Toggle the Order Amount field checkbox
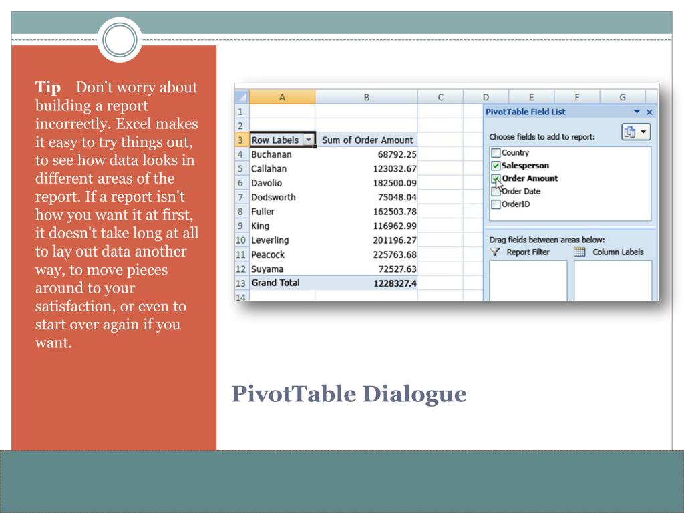Screen dimensions: 684x513 [x=496, y=178]
